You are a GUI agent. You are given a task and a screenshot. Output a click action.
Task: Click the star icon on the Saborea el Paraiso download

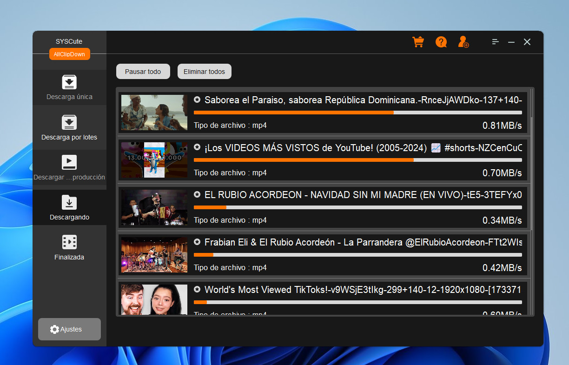point(197,99)
